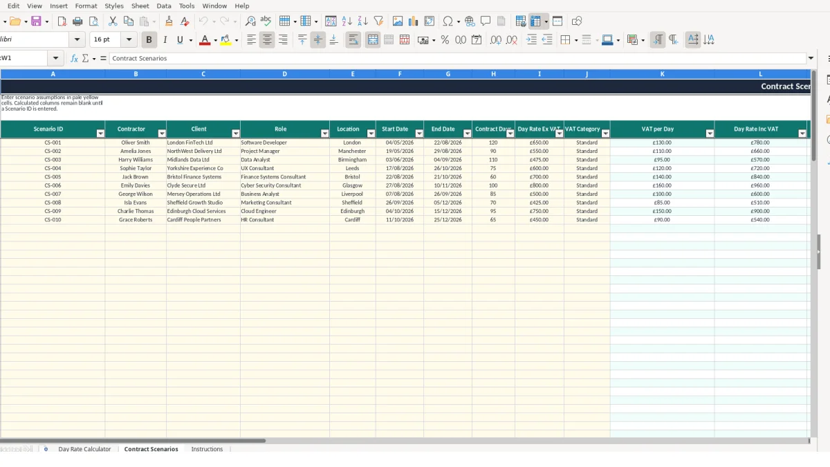Image resolution: width=830 pixels, height=467 pixels.
Task: Click the Insert Chart icon
Action: pos(414,21)
